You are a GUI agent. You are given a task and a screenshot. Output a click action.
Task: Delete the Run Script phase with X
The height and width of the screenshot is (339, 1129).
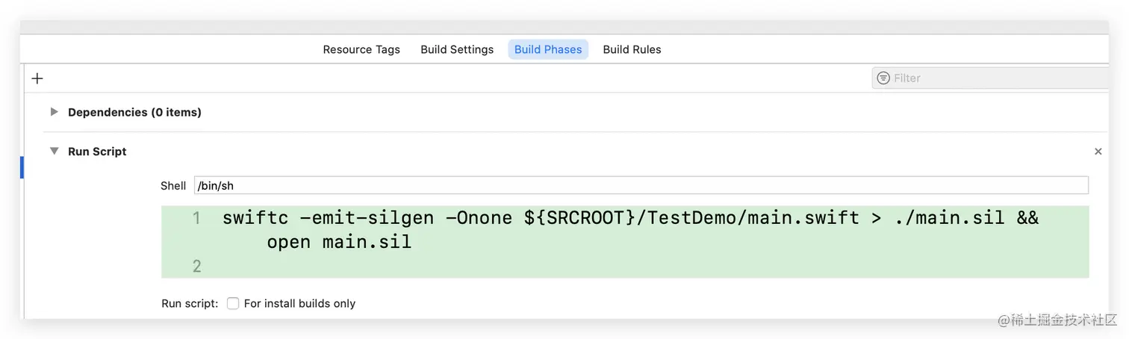click(1098, 152)
